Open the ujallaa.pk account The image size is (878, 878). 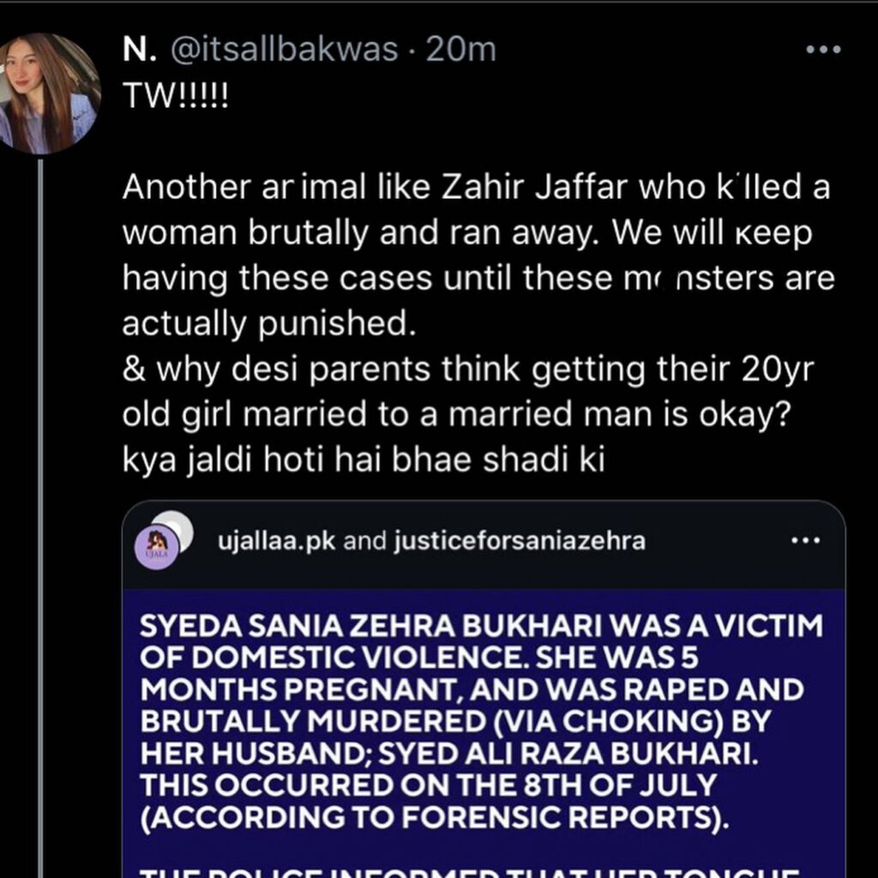(x=277, y=542)
